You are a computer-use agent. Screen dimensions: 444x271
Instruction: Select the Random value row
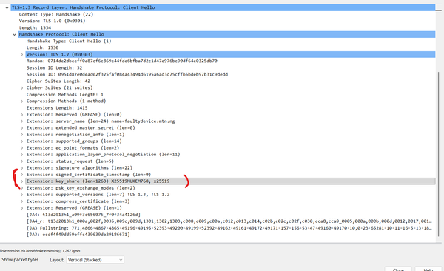tap(122, 61)
